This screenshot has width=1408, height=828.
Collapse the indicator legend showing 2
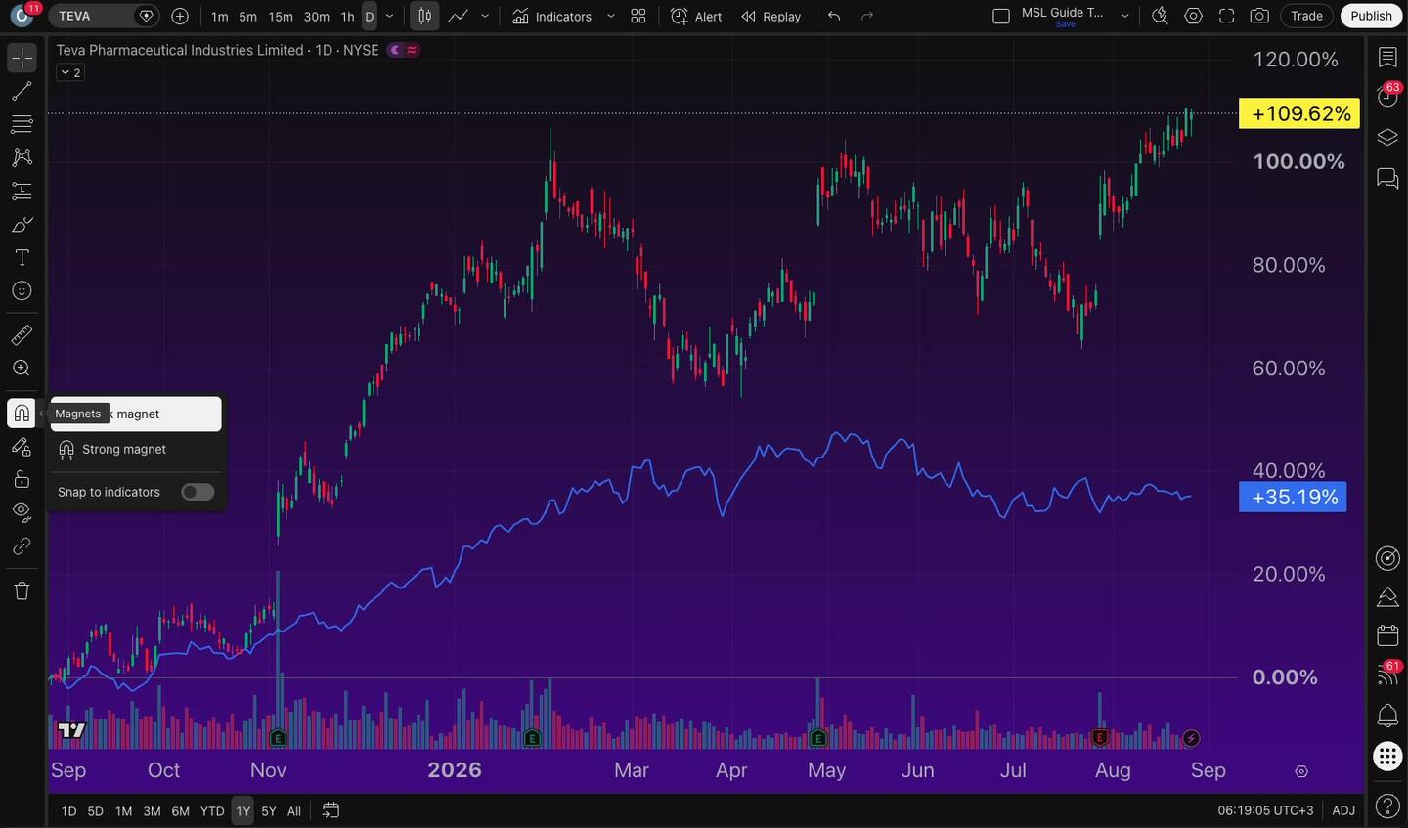(x=69, y=72)
